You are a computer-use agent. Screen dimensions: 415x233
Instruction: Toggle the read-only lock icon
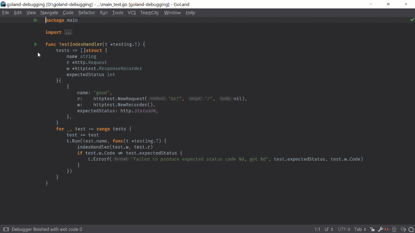click(x=372, y=229)
